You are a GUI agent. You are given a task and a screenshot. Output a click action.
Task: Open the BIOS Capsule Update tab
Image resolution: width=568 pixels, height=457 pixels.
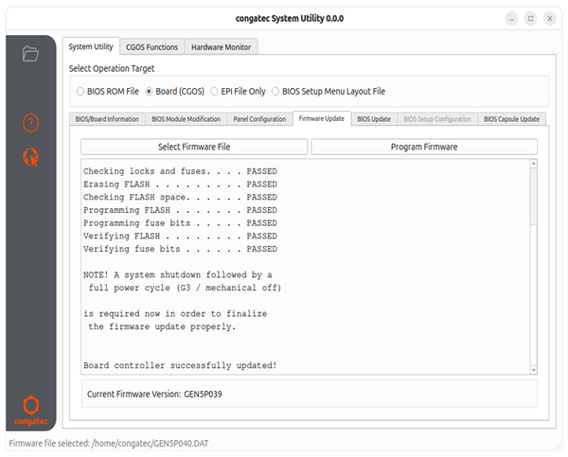pos(511,119)
